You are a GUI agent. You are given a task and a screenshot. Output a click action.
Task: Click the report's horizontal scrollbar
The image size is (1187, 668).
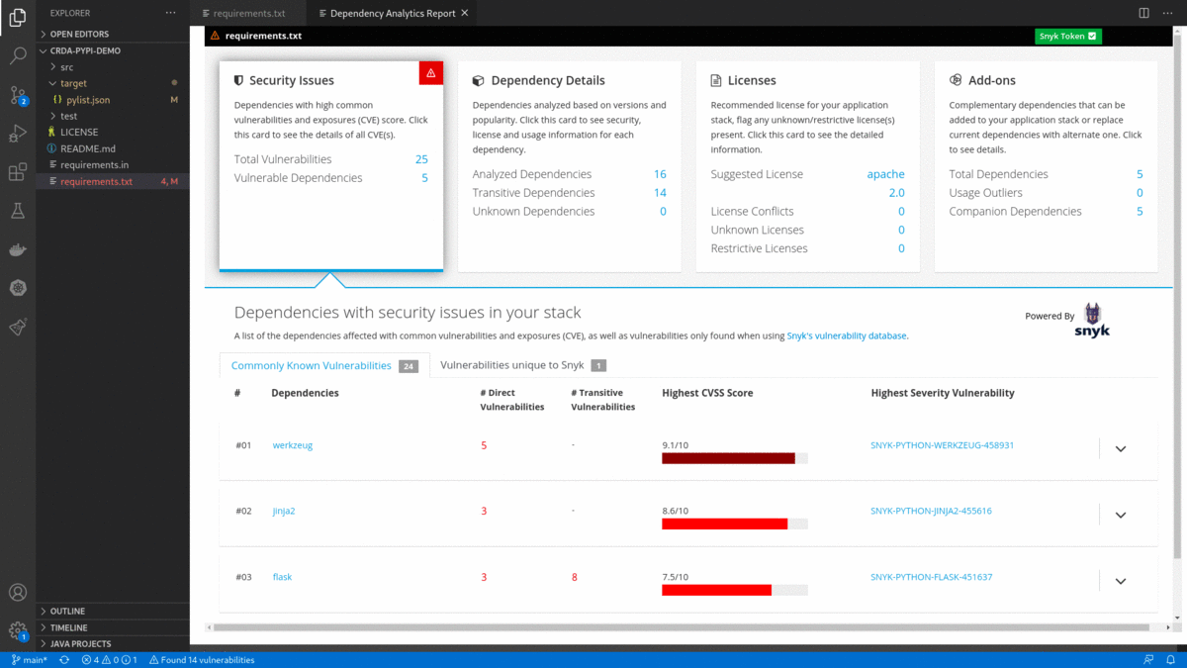point(681,627)
